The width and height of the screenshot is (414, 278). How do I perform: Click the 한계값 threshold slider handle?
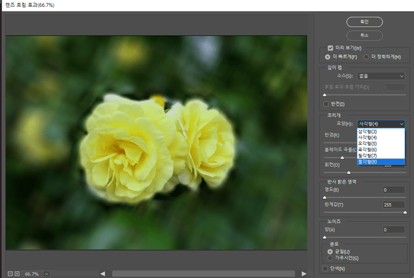pyautogui.click(x=404, y=212)
